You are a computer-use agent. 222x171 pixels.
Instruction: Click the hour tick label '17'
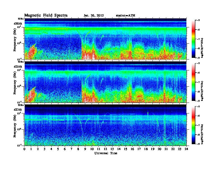(x=139, y=149)
